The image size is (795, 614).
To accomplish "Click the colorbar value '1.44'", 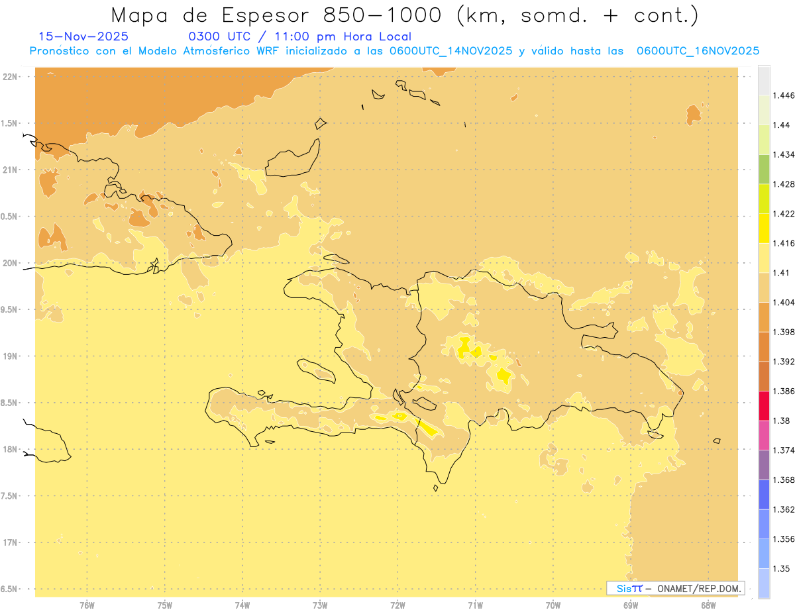I will [782, 125].
